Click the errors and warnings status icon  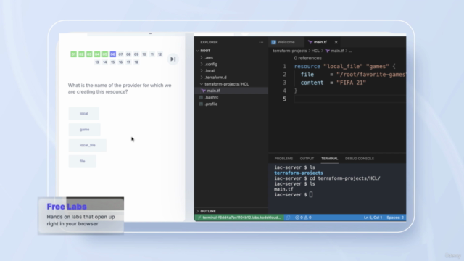click(303, 217)
